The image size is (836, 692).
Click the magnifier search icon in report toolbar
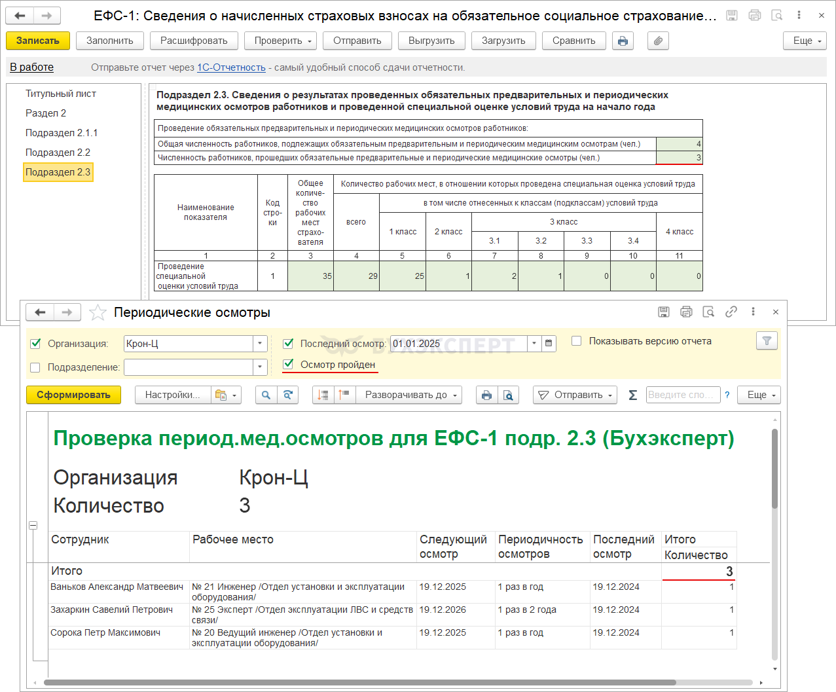pyautogui.click(x=266, y=395)
